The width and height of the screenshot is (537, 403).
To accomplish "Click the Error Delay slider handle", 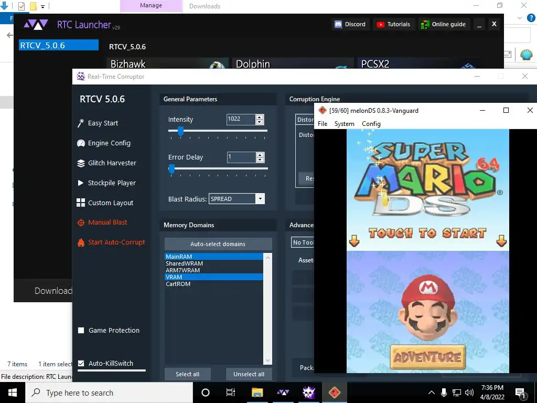I will point(171,169).
